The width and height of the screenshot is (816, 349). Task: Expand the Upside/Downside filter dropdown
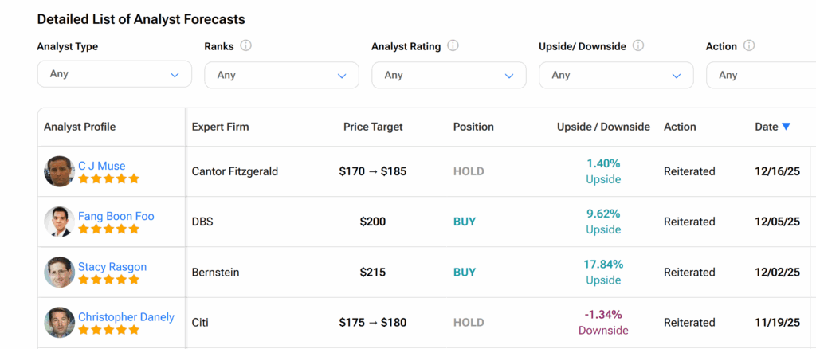pos(616,75)
